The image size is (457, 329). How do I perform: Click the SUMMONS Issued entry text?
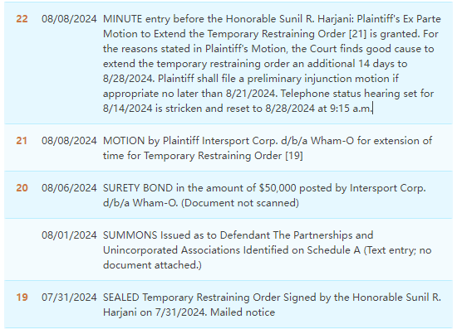point(267,250)
